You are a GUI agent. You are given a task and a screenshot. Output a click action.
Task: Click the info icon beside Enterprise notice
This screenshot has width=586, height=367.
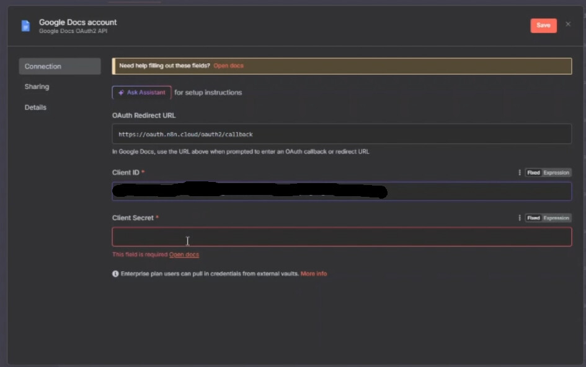pos(115,274)
